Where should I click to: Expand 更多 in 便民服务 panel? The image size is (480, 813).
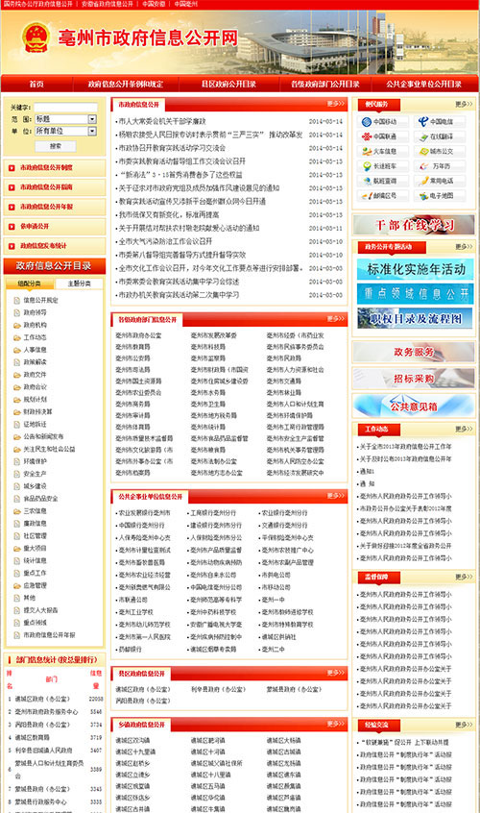pos(464,104)
